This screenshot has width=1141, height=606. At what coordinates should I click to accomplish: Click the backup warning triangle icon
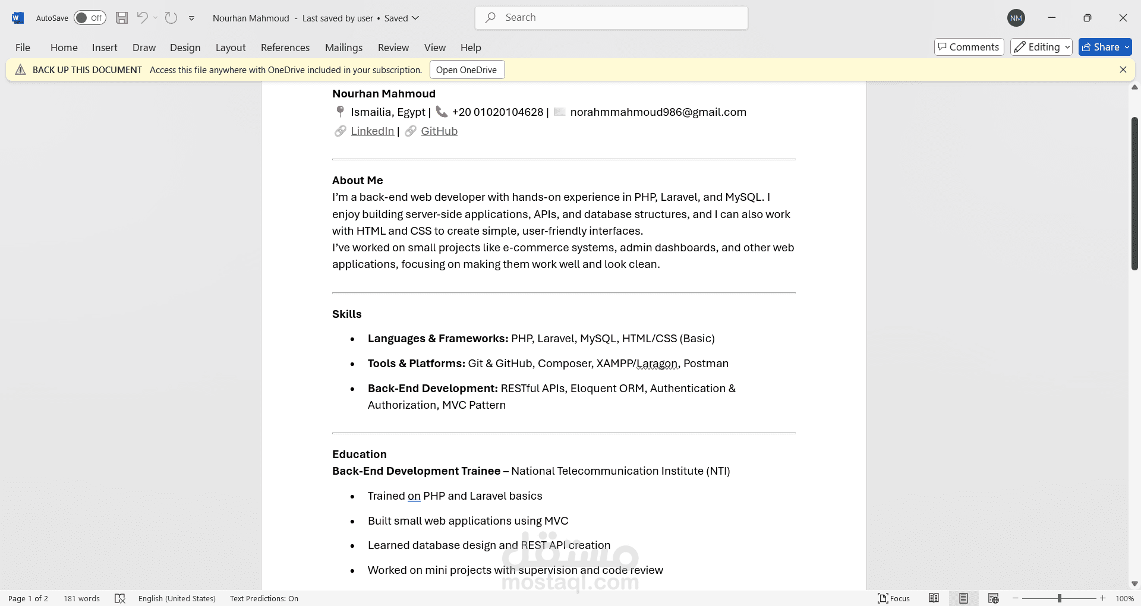[x=20, y=70]
